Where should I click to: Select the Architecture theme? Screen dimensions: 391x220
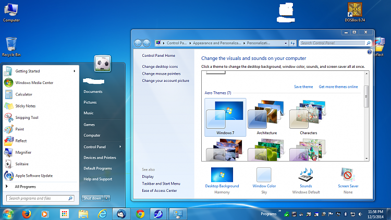click(x=266, y=117)
